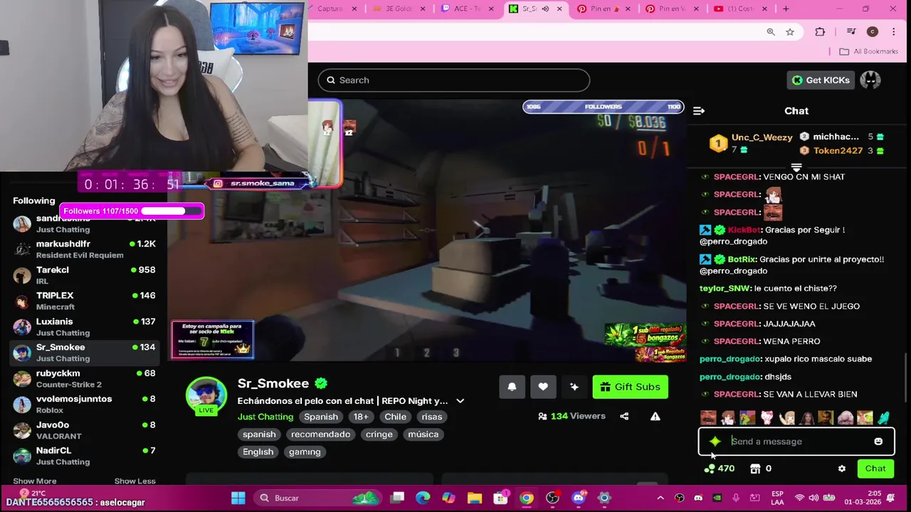Open media control icon in browser toolbar
Image resolution: width=911 pixels, height=512 pixels.
[x=851, y=32]
